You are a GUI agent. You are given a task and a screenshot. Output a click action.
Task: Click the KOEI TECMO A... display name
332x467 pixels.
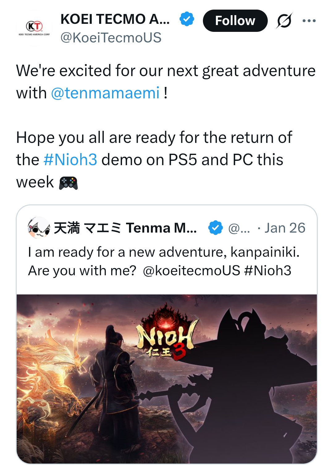click(x=115, y=19)
